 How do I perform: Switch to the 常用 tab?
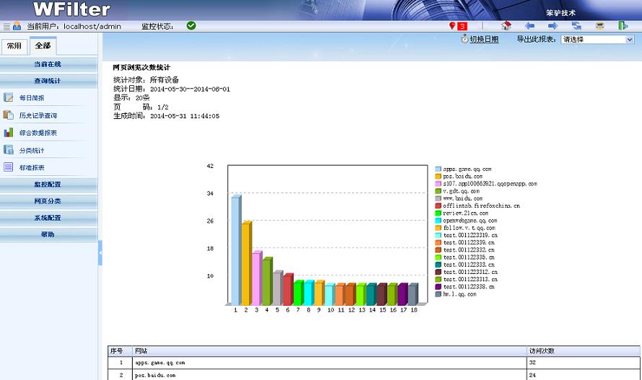[x=14, y=46]
